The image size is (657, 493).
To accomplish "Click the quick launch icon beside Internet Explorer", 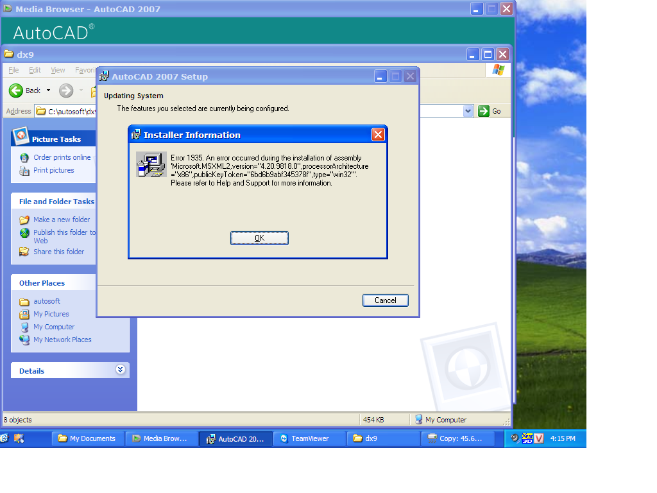I will tap(19, 438).
